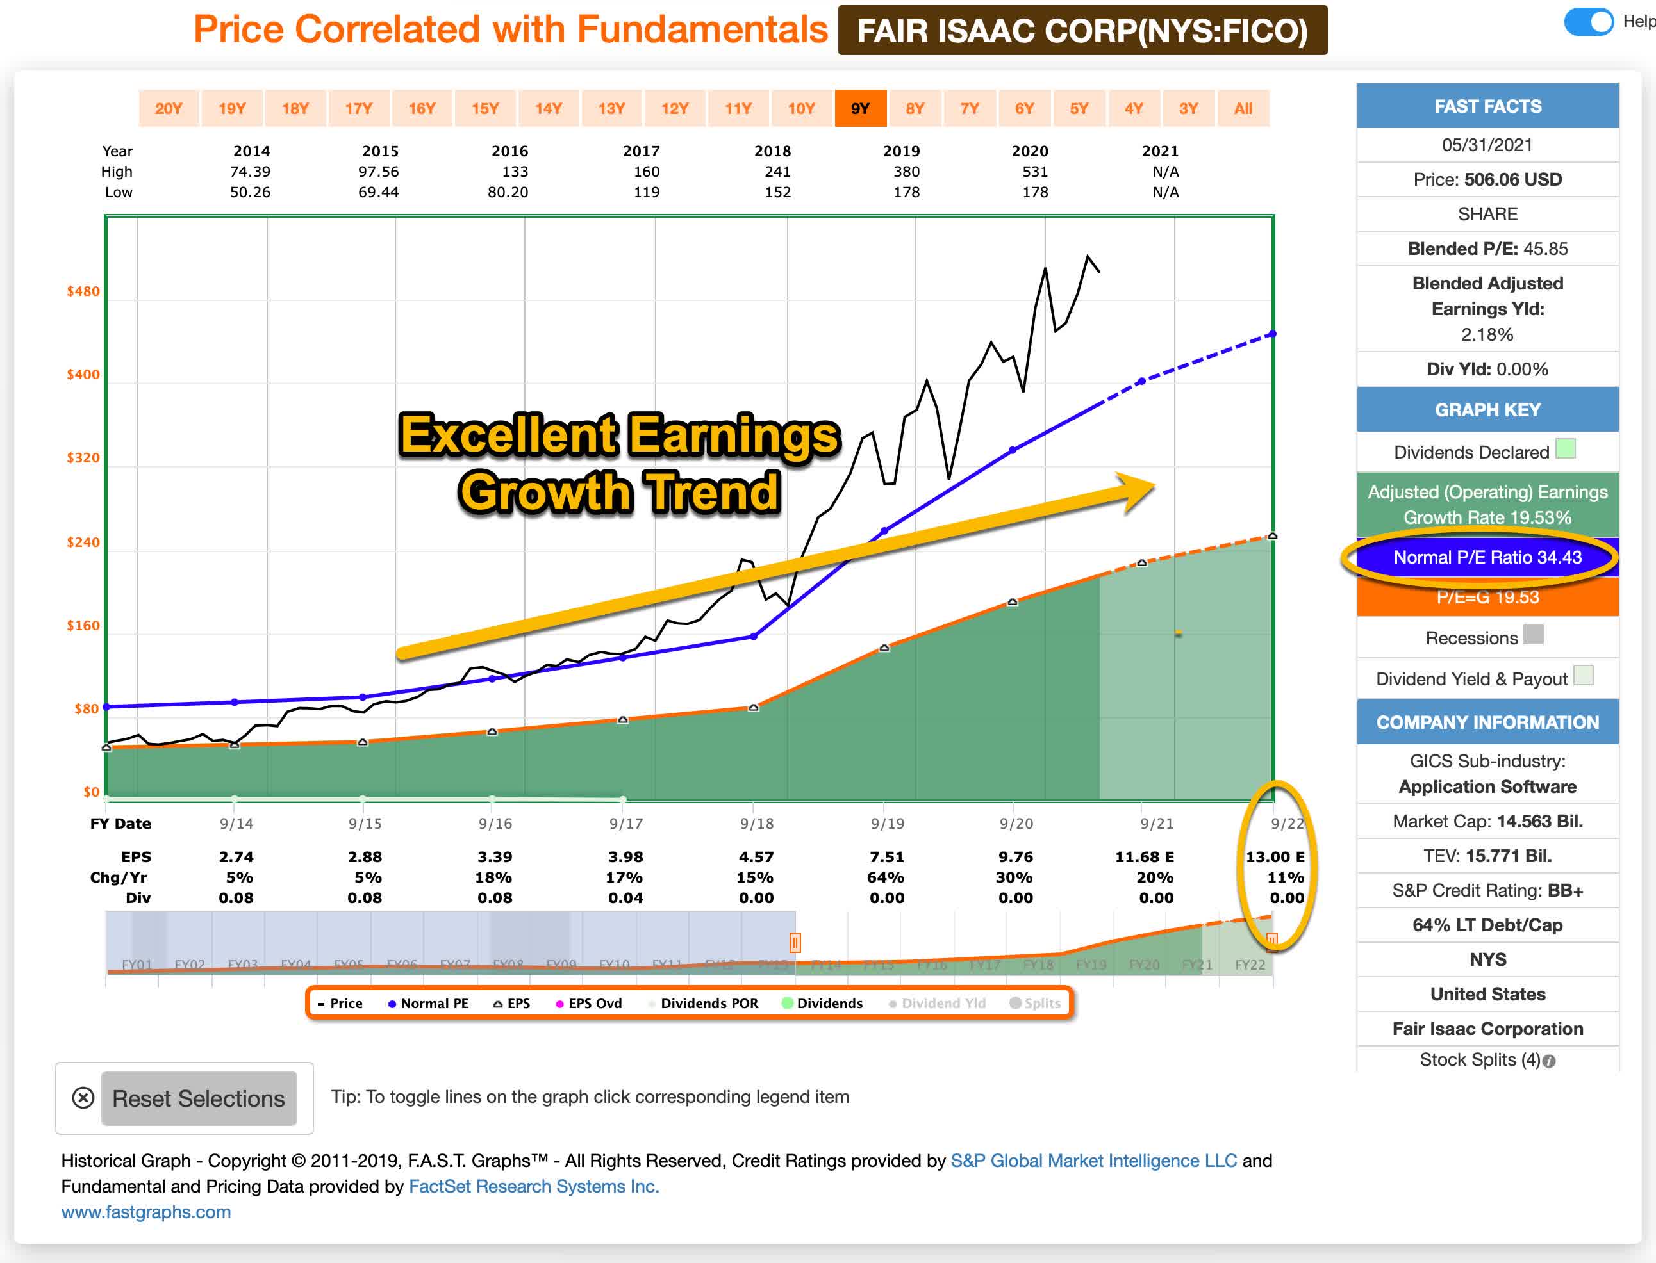1656x1263 pixels.
Task: Select the 6Y time range tab
Action: pyautogui.click(x=1024, y=108)
